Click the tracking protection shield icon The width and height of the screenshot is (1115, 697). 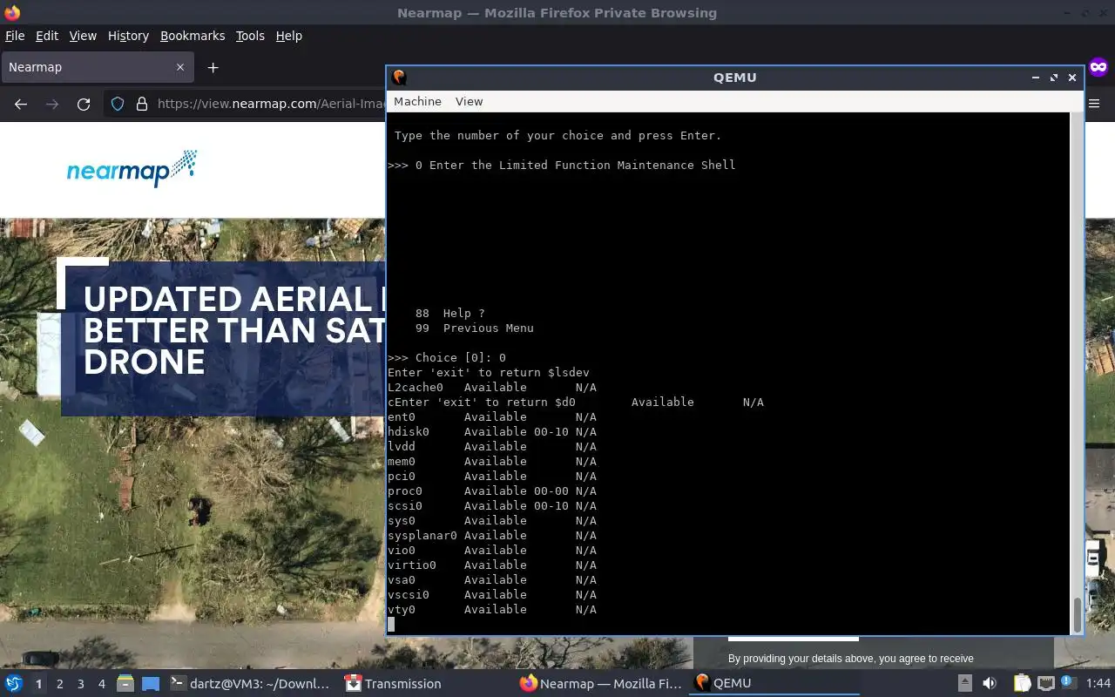pos(118,104)
